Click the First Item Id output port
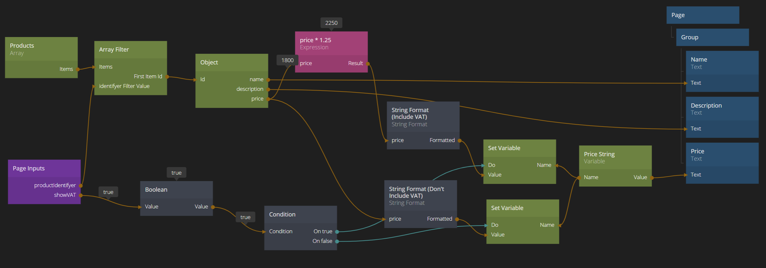766x268 pixels. pos(167,77)
